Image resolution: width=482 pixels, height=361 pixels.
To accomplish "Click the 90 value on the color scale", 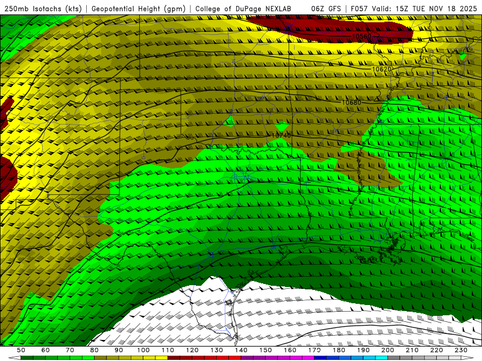I will [x=119, y=350].
